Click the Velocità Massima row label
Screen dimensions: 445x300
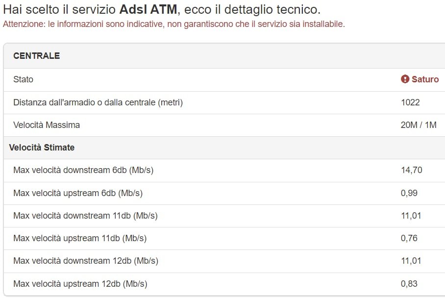pyautogui.click(x=47, y=125)
